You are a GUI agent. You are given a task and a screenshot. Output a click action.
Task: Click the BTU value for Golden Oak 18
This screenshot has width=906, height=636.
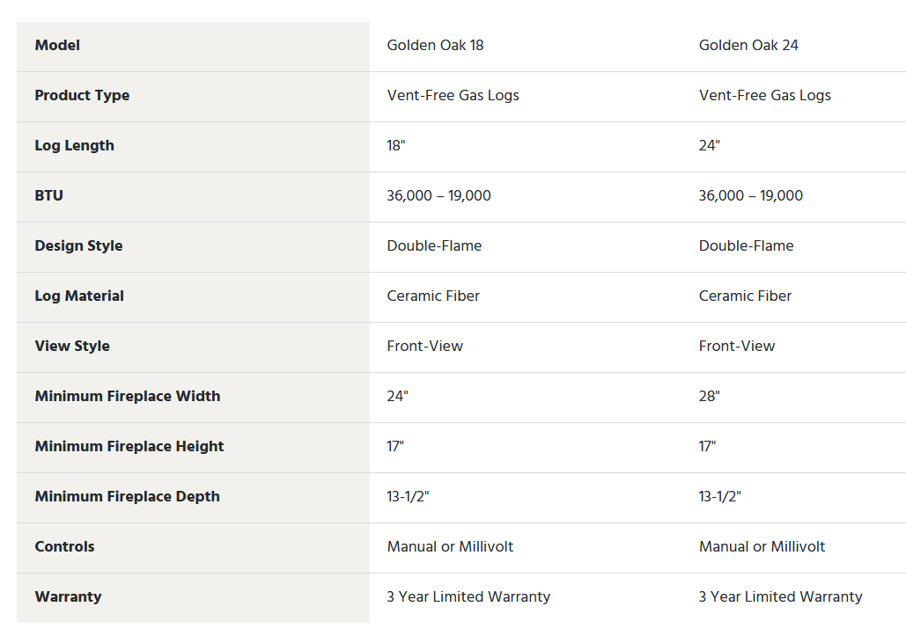click(438, 195)
